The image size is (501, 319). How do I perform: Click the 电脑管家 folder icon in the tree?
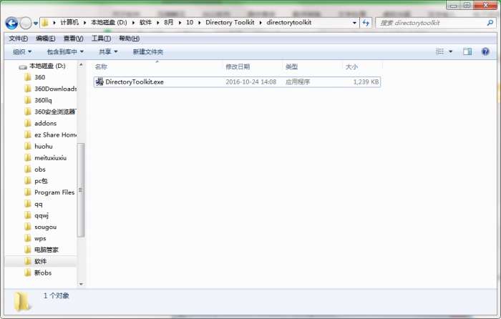coord(28,250)
